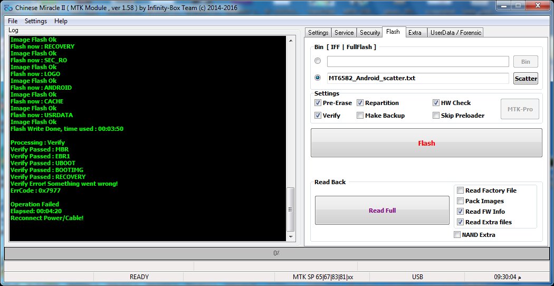Click the Read Full button

point(382,211)
